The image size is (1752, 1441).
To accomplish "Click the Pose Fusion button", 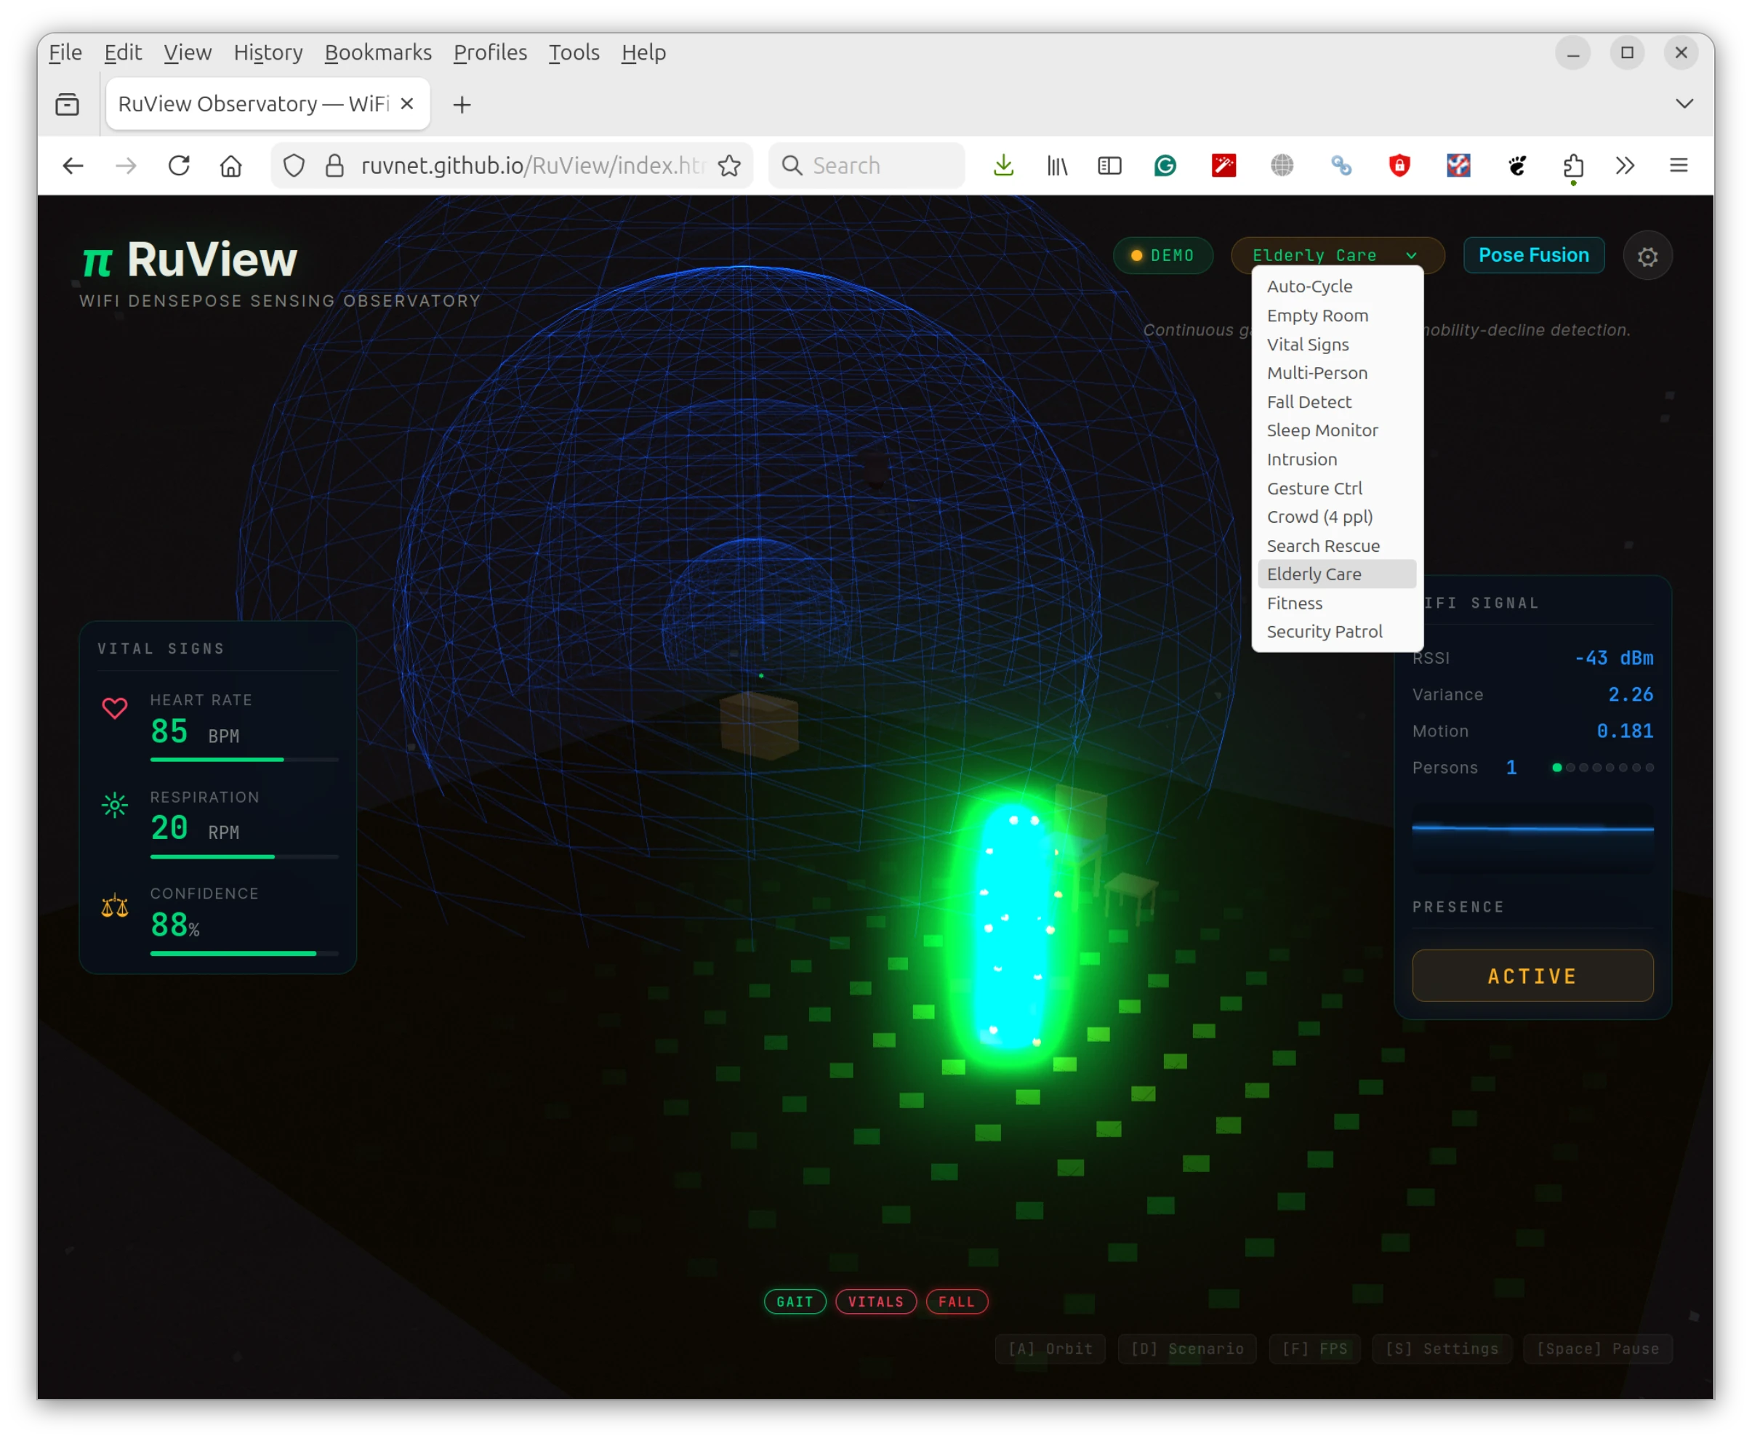I will (1533, 255).
